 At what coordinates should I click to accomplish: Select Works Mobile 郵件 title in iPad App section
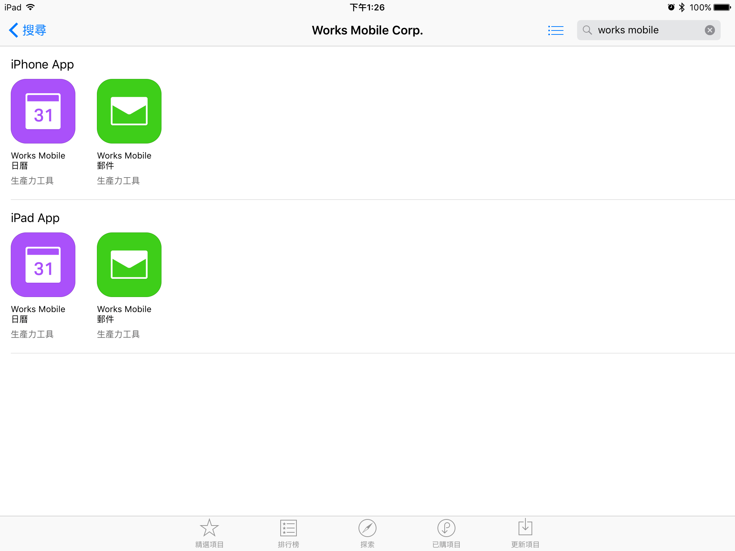pos(124,314)
